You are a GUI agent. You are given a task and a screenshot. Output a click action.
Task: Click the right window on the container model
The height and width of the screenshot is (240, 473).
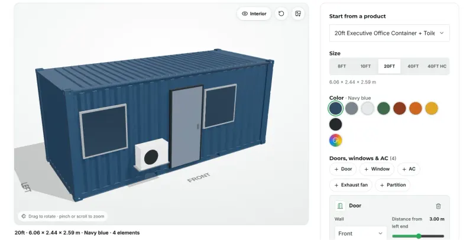220,106
